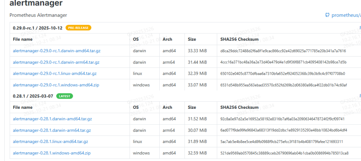The image size is (361, 161).
Task: Click linux OS cell in 0.28.1 table
Action: (137, 142)
